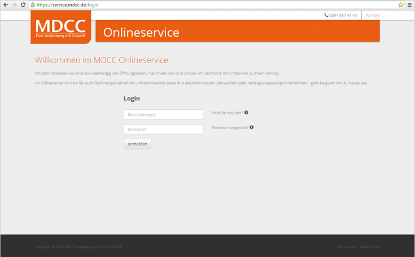Focus the Kennwort password field
The image size is (415, 257).
tap(163, 130)
